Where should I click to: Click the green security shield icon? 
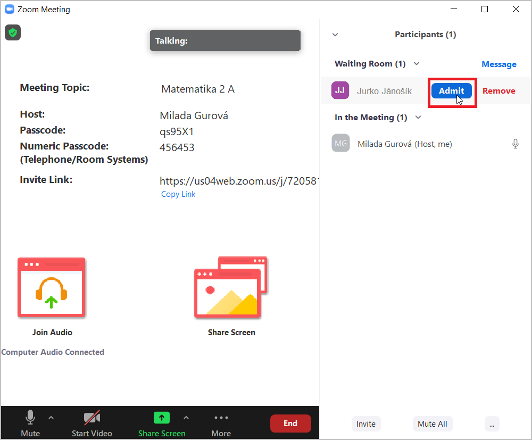click(x=13, y=32)
